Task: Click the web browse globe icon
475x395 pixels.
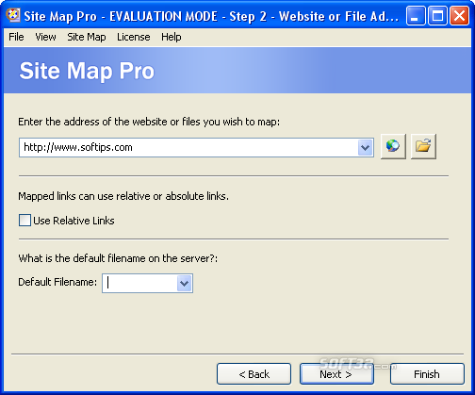Action: [393, 146]
